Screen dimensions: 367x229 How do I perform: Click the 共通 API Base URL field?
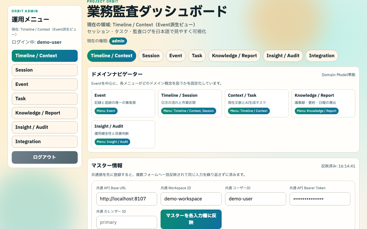coord(127,199)
